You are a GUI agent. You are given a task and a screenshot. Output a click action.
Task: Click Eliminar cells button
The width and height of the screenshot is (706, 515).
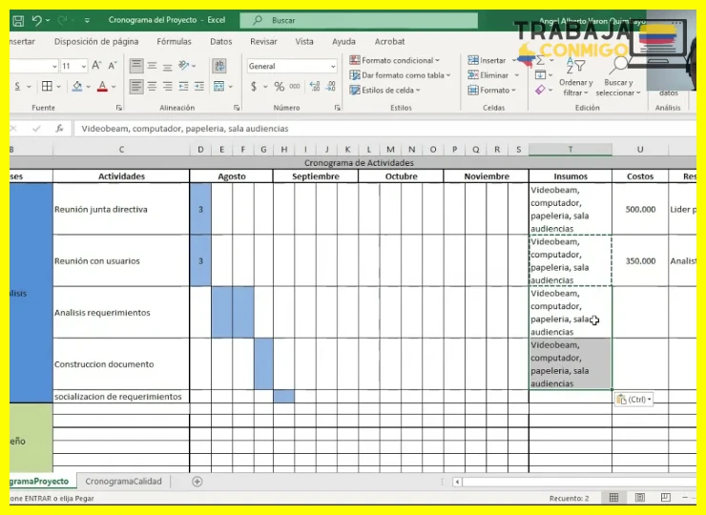(488, 75)
